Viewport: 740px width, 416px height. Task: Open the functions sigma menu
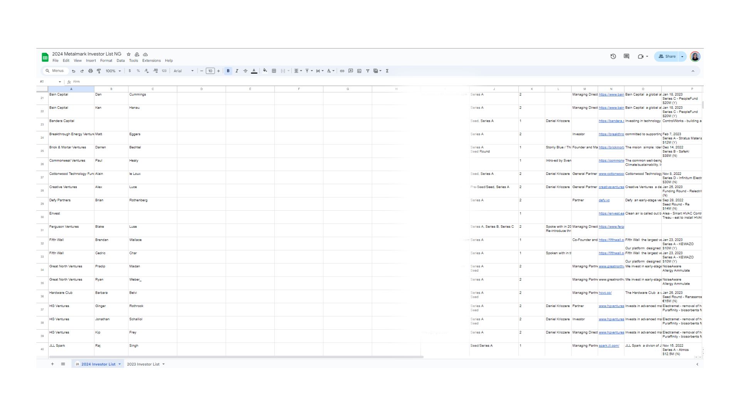[x=387, y=71]
